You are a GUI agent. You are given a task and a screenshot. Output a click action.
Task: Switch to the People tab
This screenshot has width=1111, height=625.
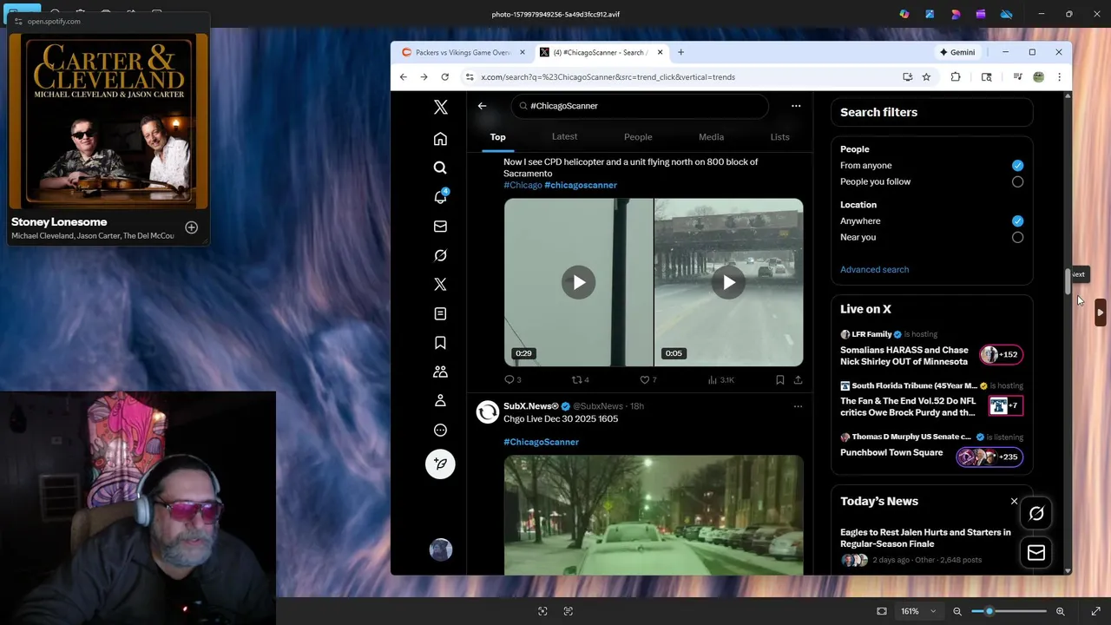point(638,136)
